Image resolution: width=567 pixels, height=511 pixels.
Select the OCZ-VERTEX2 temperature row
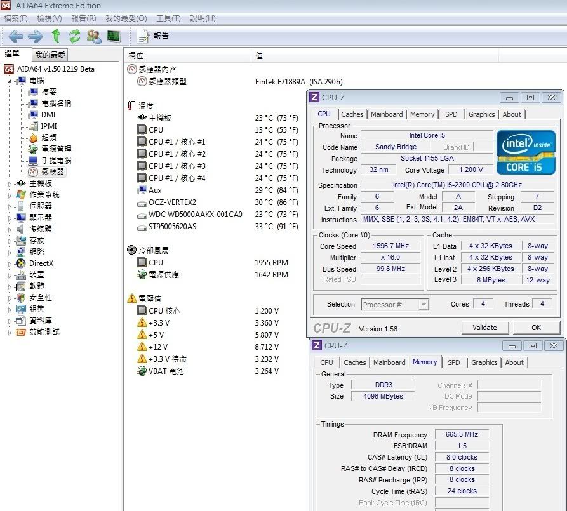coord(218,202)
